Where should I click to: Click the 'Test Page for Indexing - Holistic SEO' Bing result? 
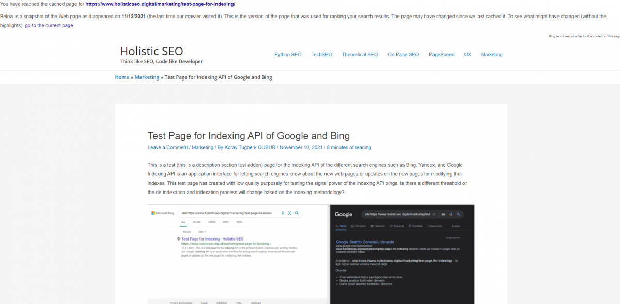point(212,239)
